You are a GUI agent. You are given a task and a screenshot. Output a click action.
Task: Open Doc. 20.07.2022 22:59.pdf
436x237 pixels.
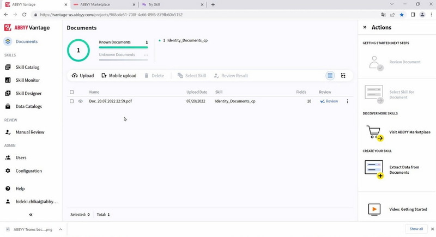111,101
